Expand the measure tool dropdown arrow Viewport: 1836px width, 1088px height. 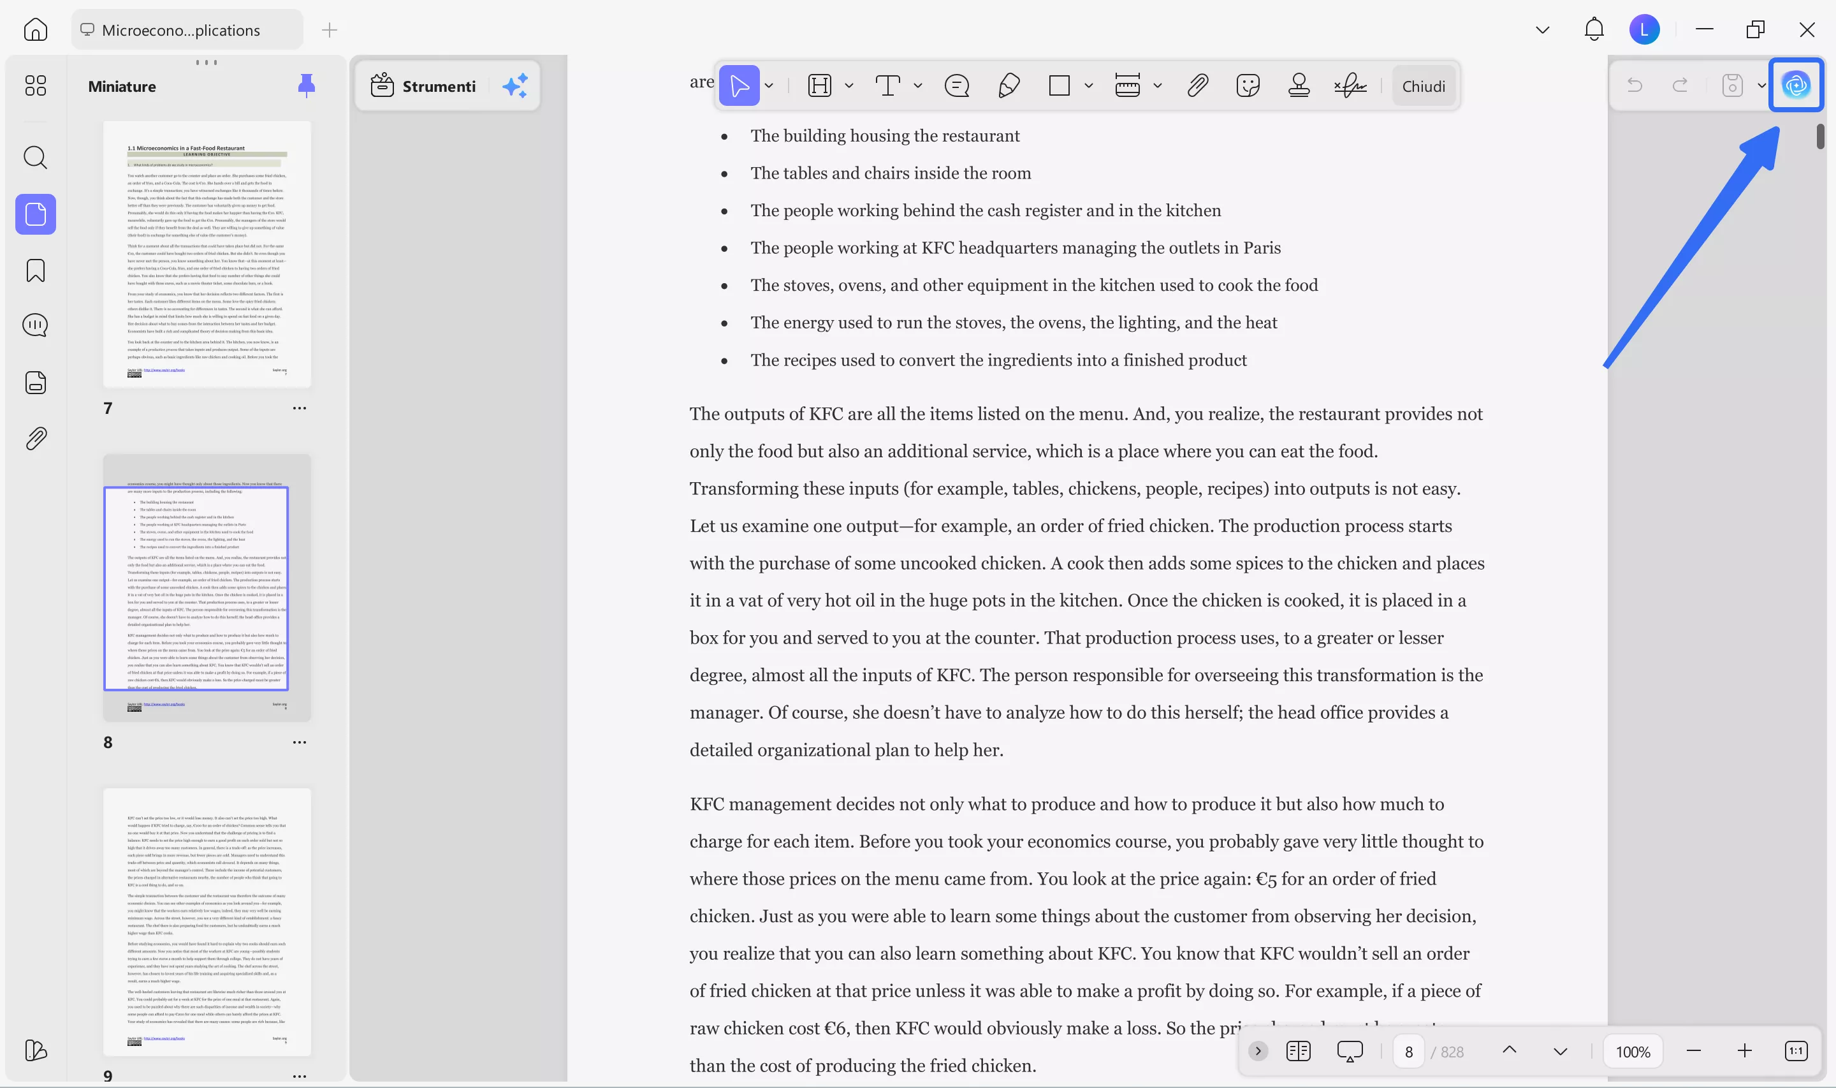tap(1158, 86)
